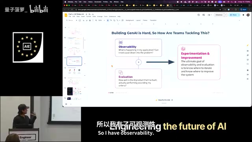Reload the page in Chrome

click(x=72, y=9)
